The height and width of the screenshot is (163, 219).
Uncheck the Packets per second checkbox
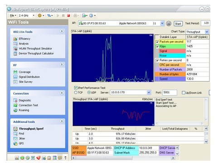(x=157, y=42)
